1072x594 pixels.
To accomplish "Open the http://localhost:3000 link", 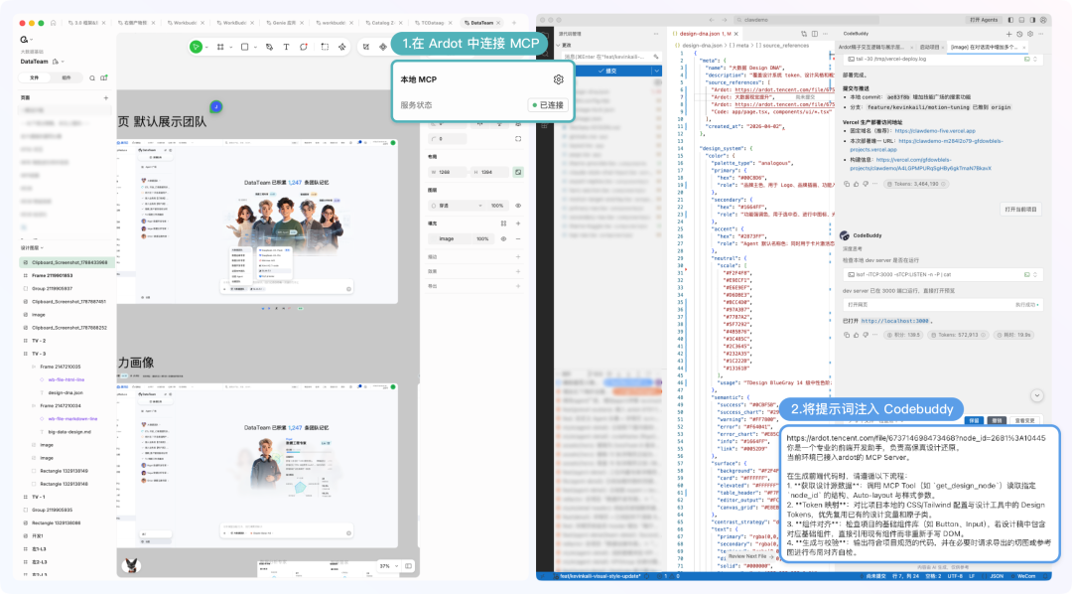I will 895,321.
